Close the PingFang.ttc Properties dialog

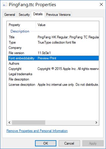tap(101, 4)
